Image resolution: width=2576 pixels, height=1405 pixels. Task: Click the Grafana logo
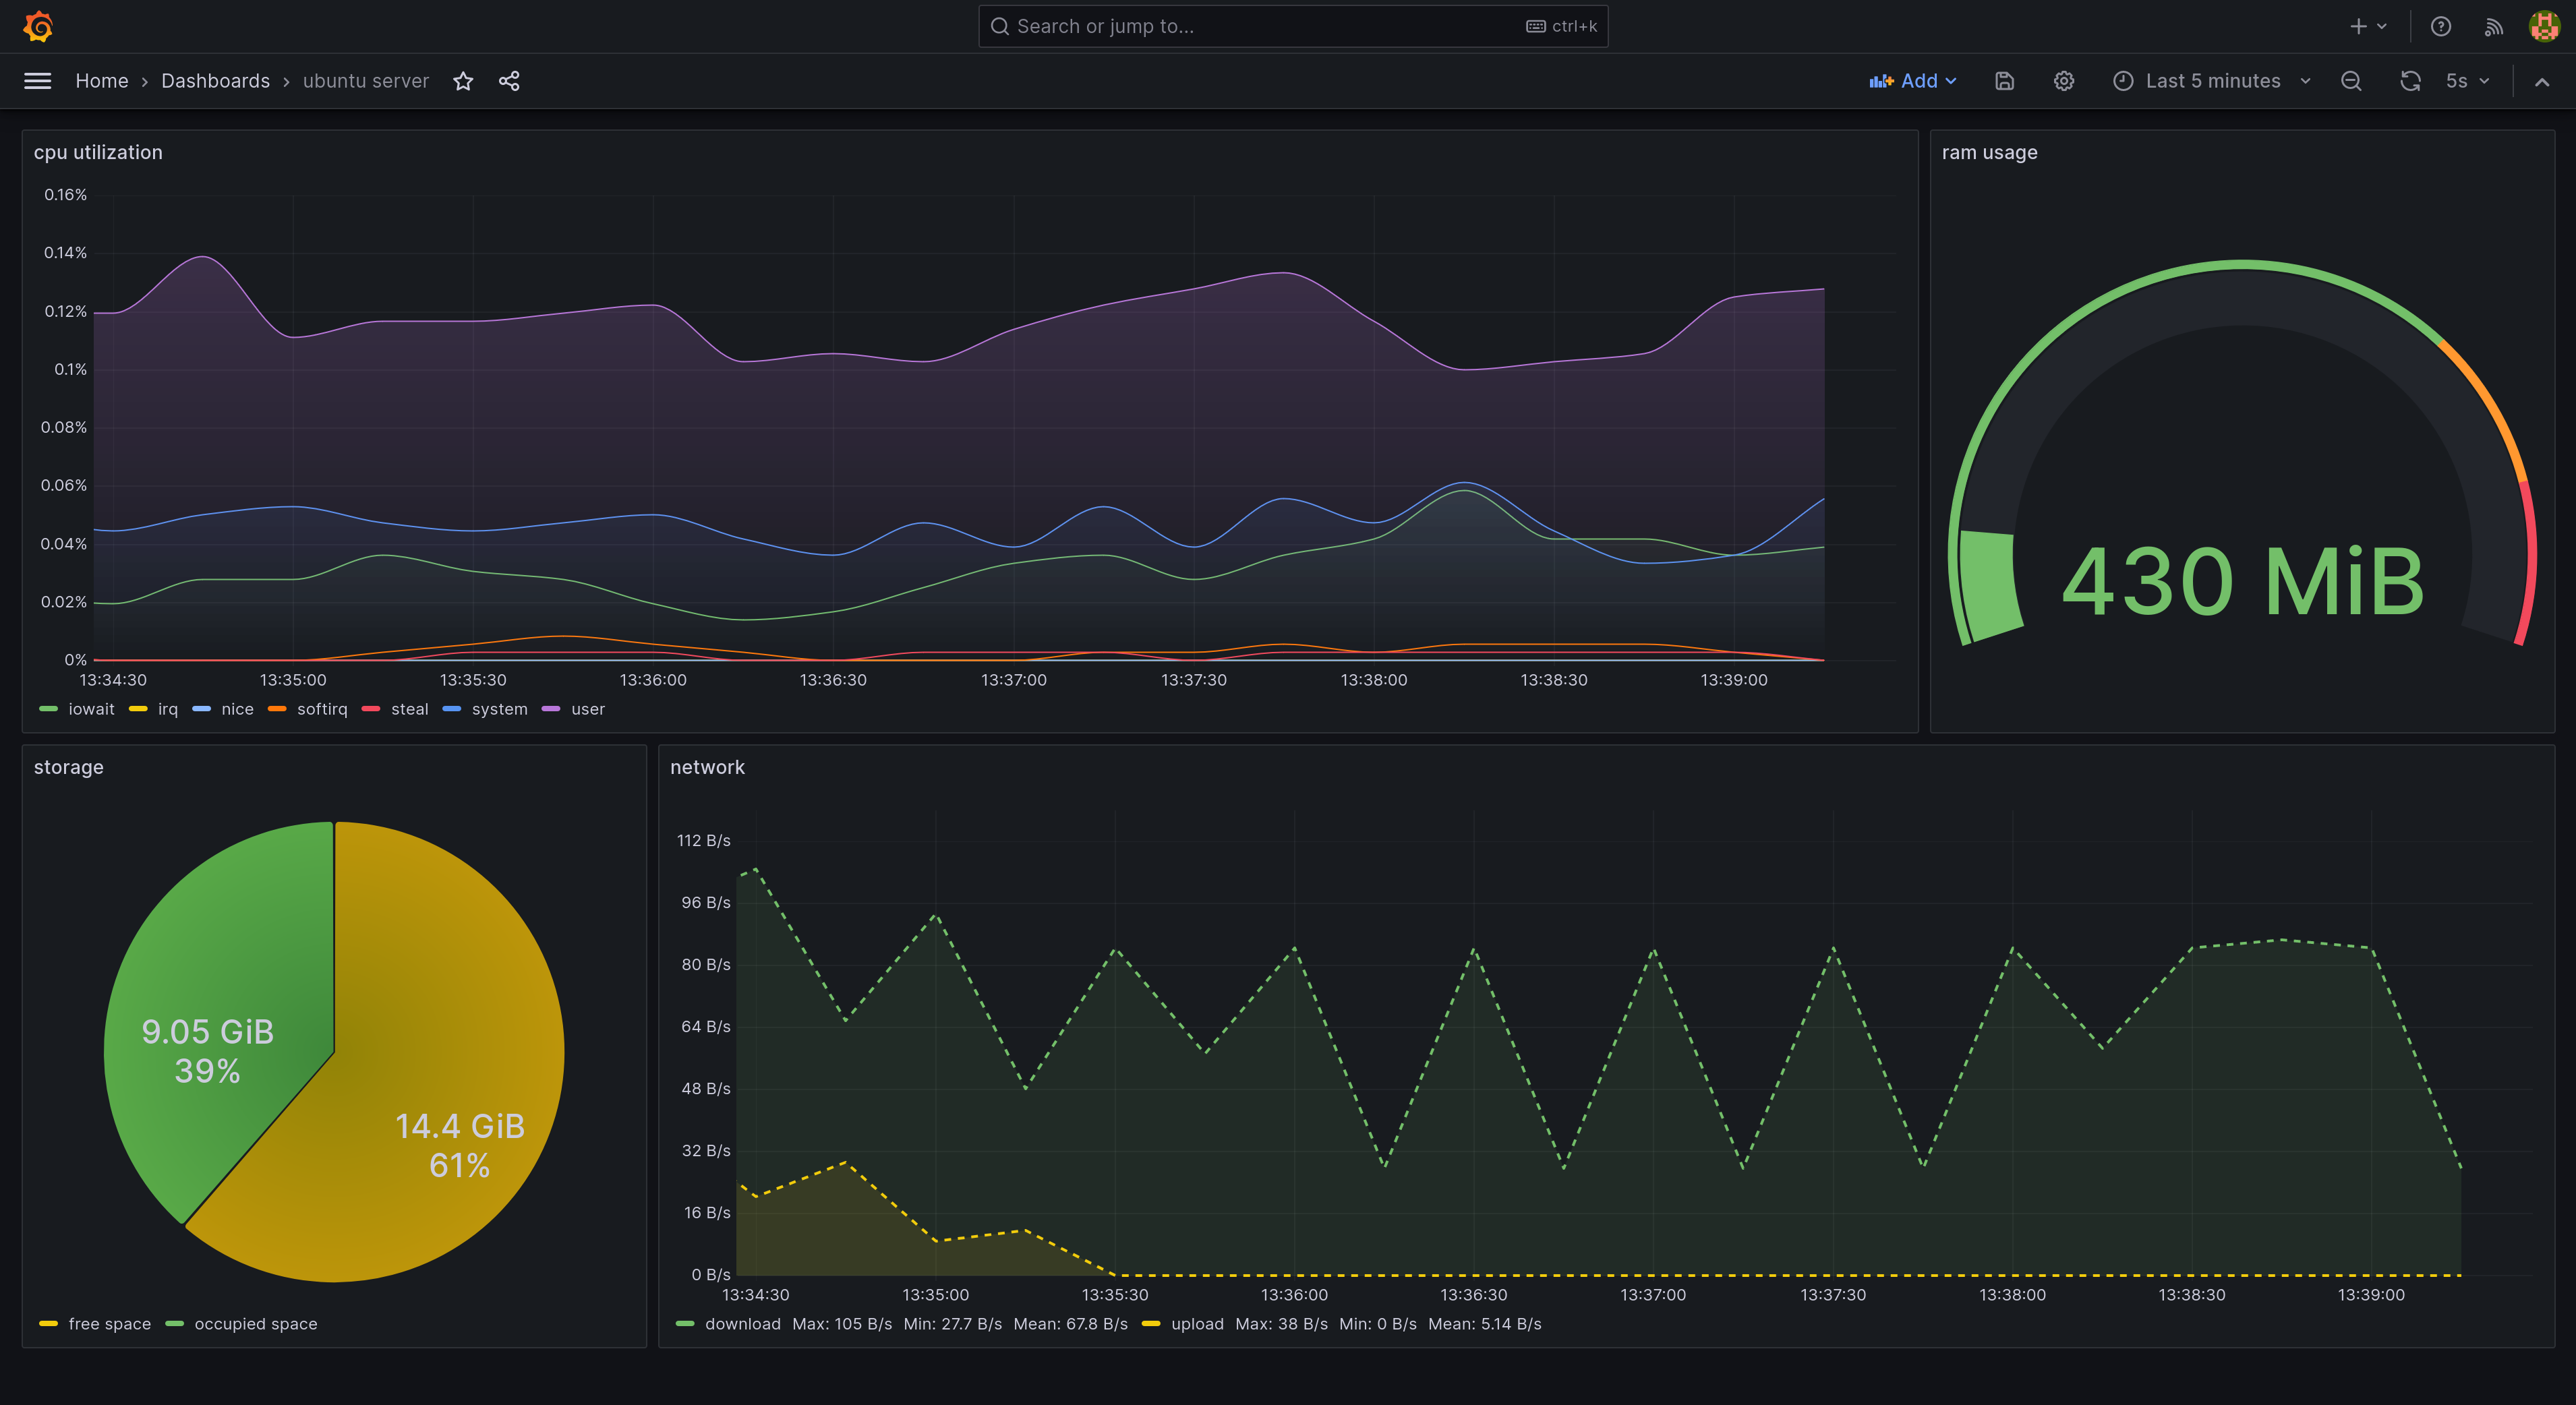(x=38, y=26)
